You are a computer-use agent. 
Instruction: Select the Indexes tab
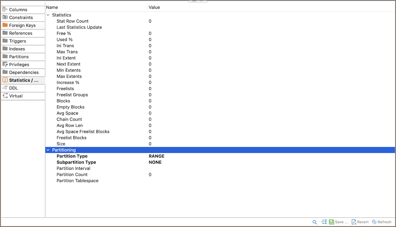point(17,49)
